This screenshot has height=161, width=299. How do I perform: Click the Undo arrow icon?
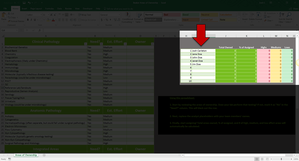[29, 3]
